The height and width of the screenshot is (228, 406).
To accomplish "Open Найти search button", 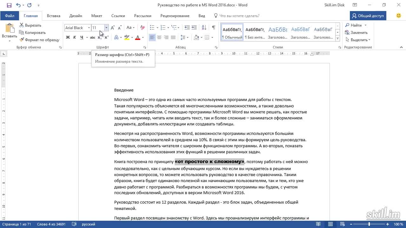I will click(x=354, y=25).
